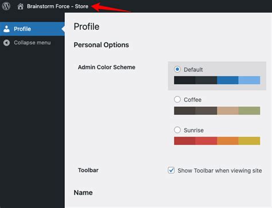Choose the Coffee color scheme radio
Image resolution: width=272 pixels, height=208 pixels.
pos(177,99)
